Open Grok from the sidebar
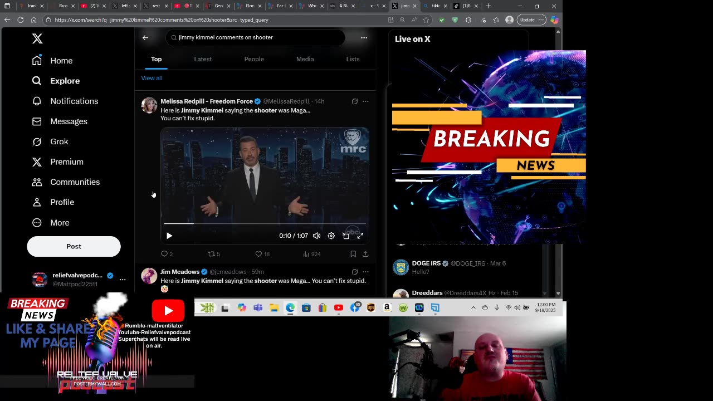Image resolution: width=713 pixels, height=401 pixels. 50,141
